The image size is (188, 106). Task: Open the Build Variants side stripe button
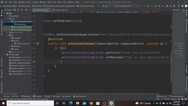pos(1,87)
